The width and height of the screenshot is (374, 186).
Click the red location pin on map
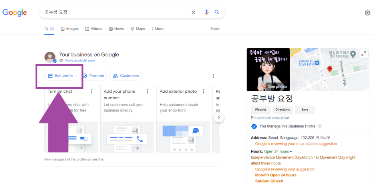point(330,69)
